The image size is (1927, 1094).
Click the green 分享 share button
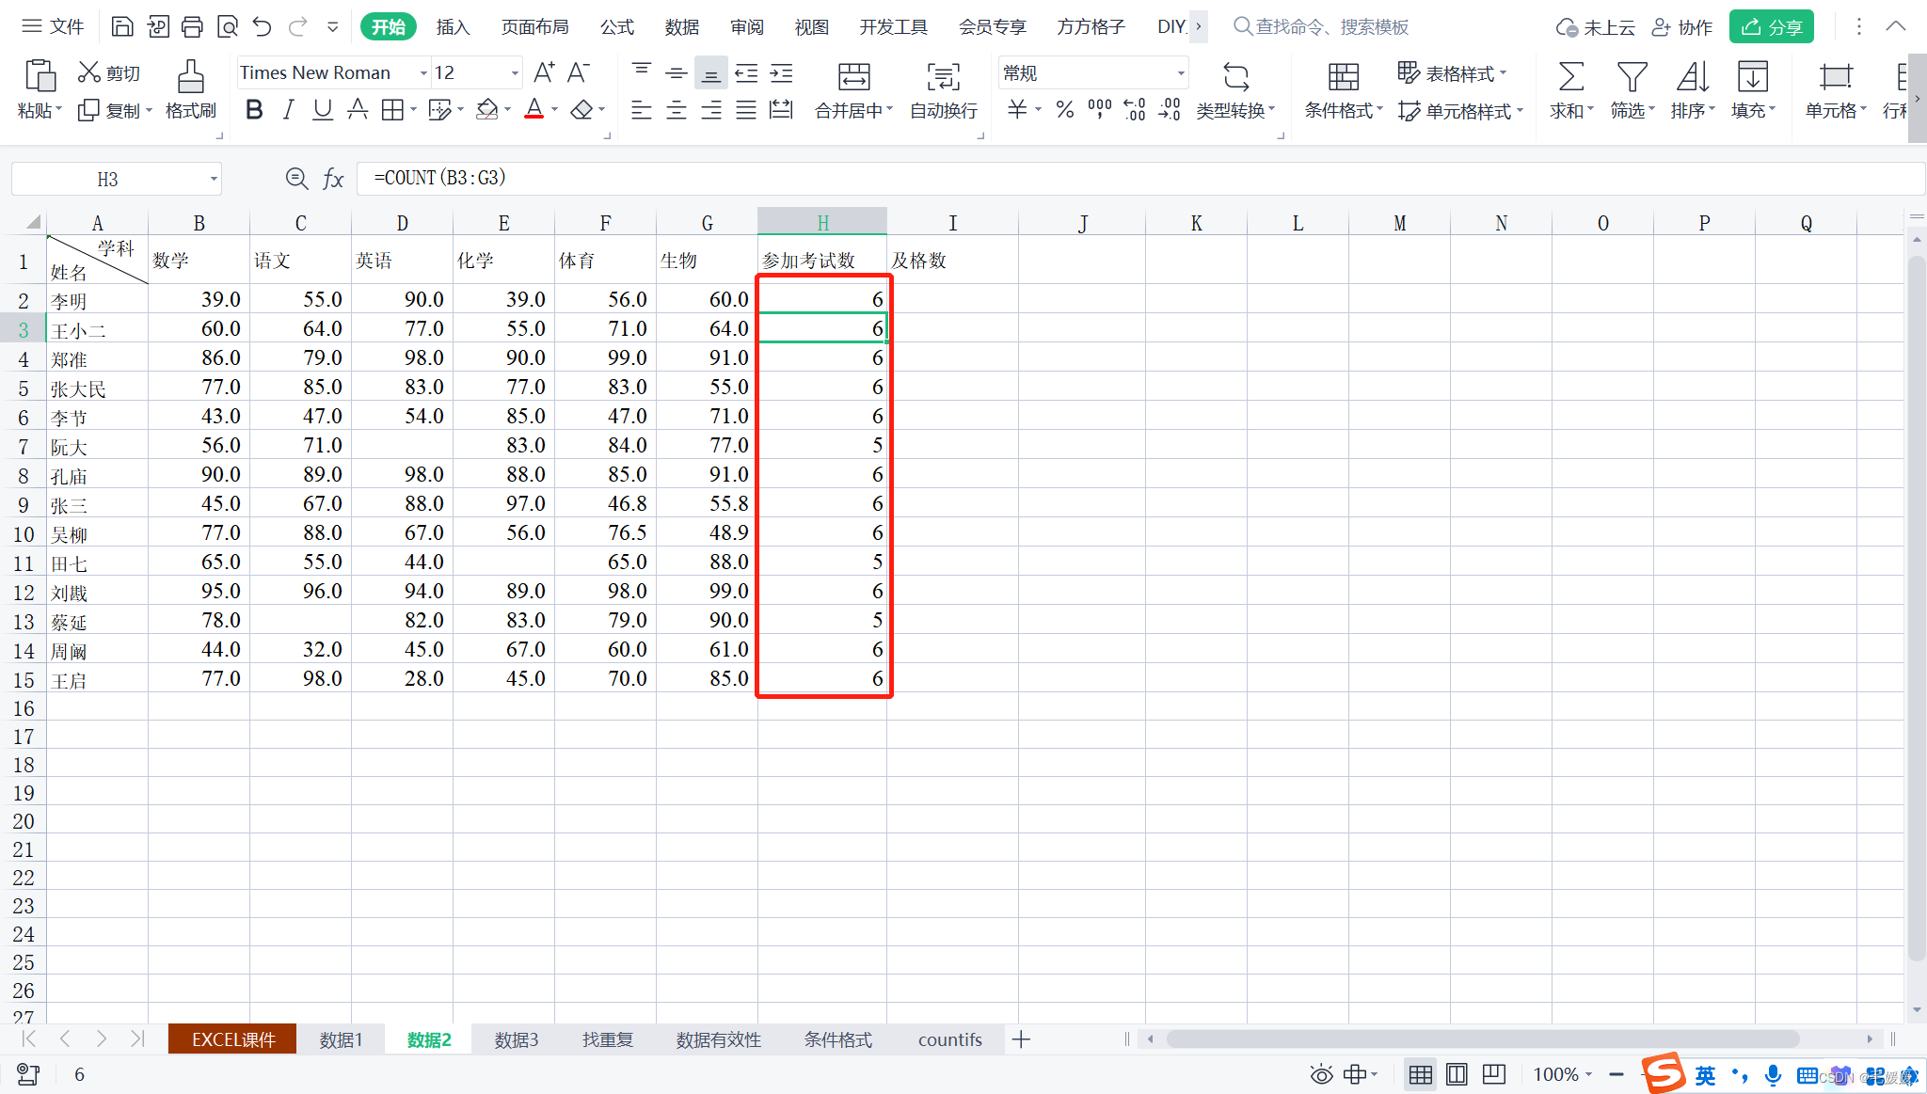click(1771, 26)
